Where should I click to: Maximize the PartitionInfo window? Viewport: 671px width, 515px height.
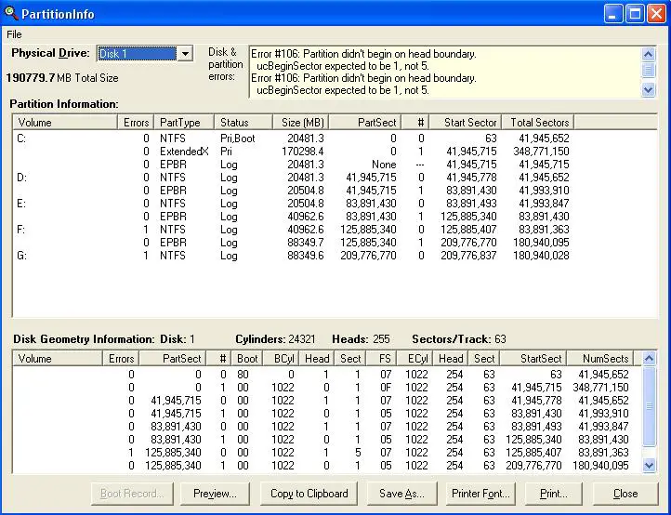635,14
